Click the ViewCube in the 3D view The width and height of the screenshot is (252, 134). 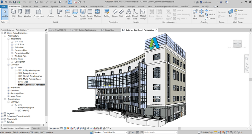point(236,44)
